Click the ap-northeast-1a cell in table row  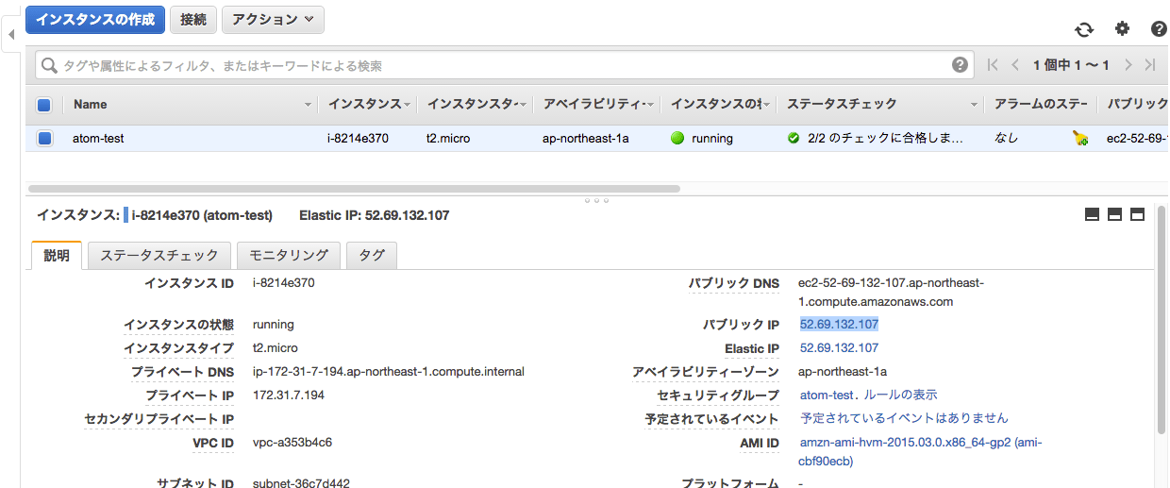[585, 138]
